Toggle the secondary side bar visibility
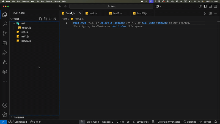This screenshot has height=124, width=220. tap(215, 6)
